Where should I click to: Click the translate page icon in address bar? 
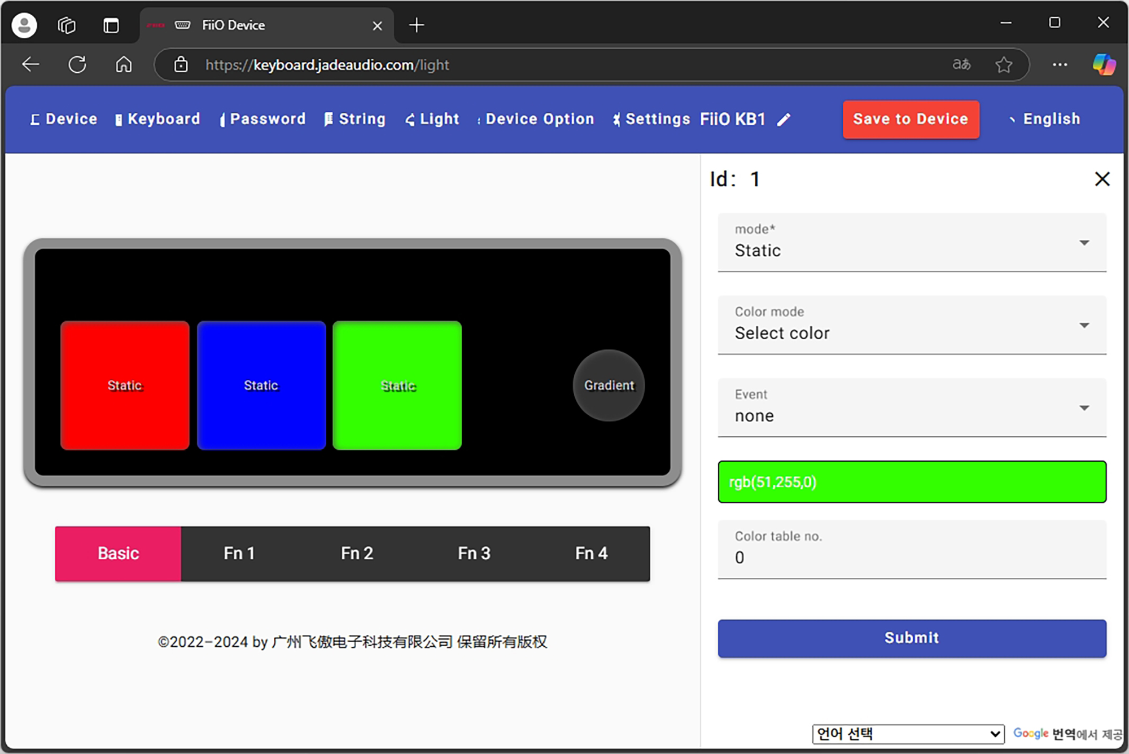point(961,65)
